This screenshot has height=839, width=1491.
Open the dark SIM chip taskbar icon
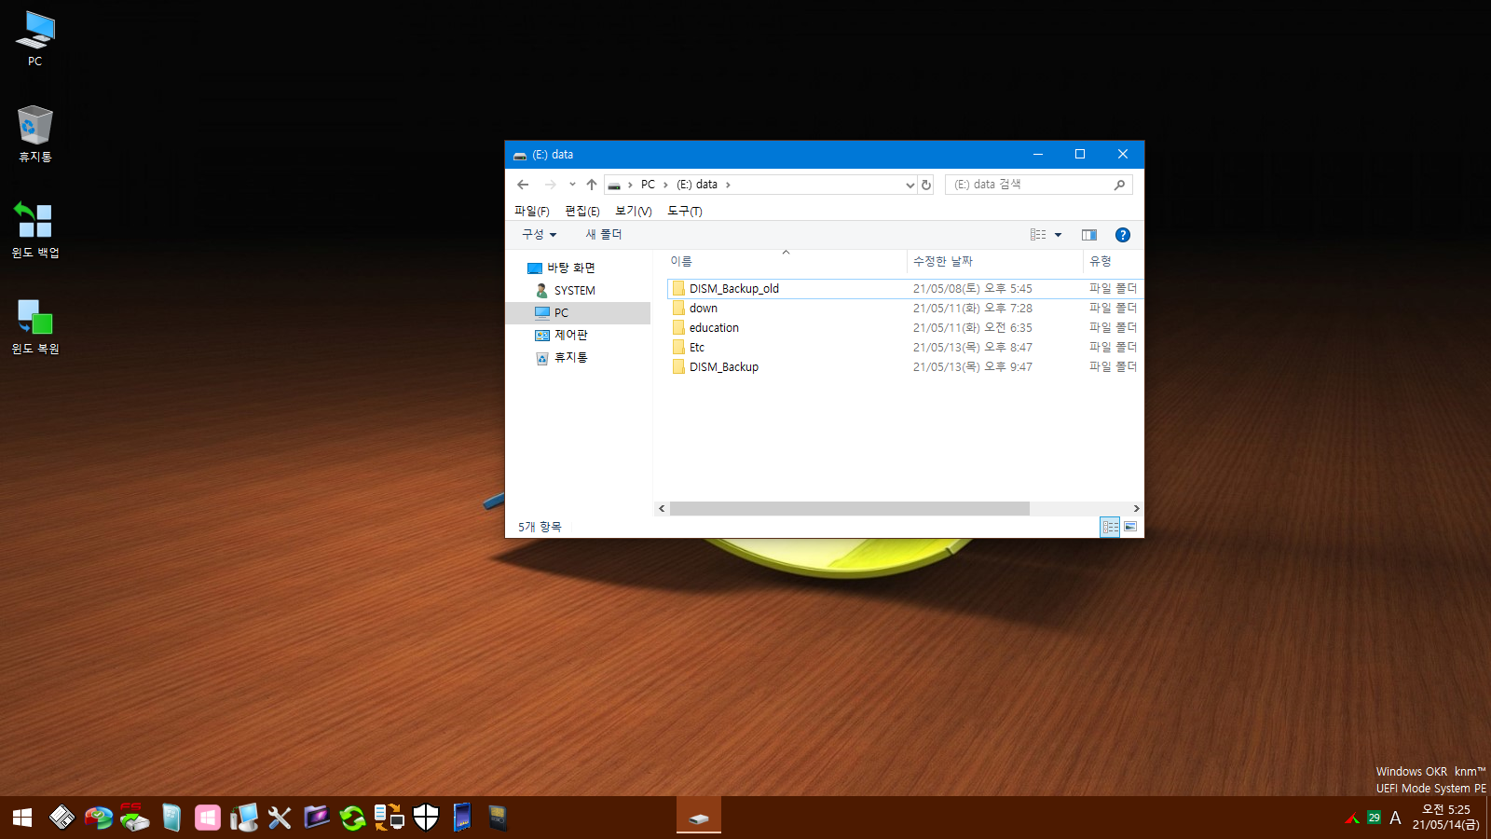pyautogui.click(x=498, y=818)
